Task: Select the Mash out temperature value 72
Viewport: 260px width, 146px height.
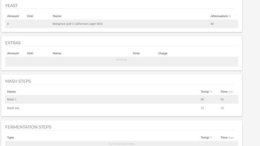Action: coord(202,108)
